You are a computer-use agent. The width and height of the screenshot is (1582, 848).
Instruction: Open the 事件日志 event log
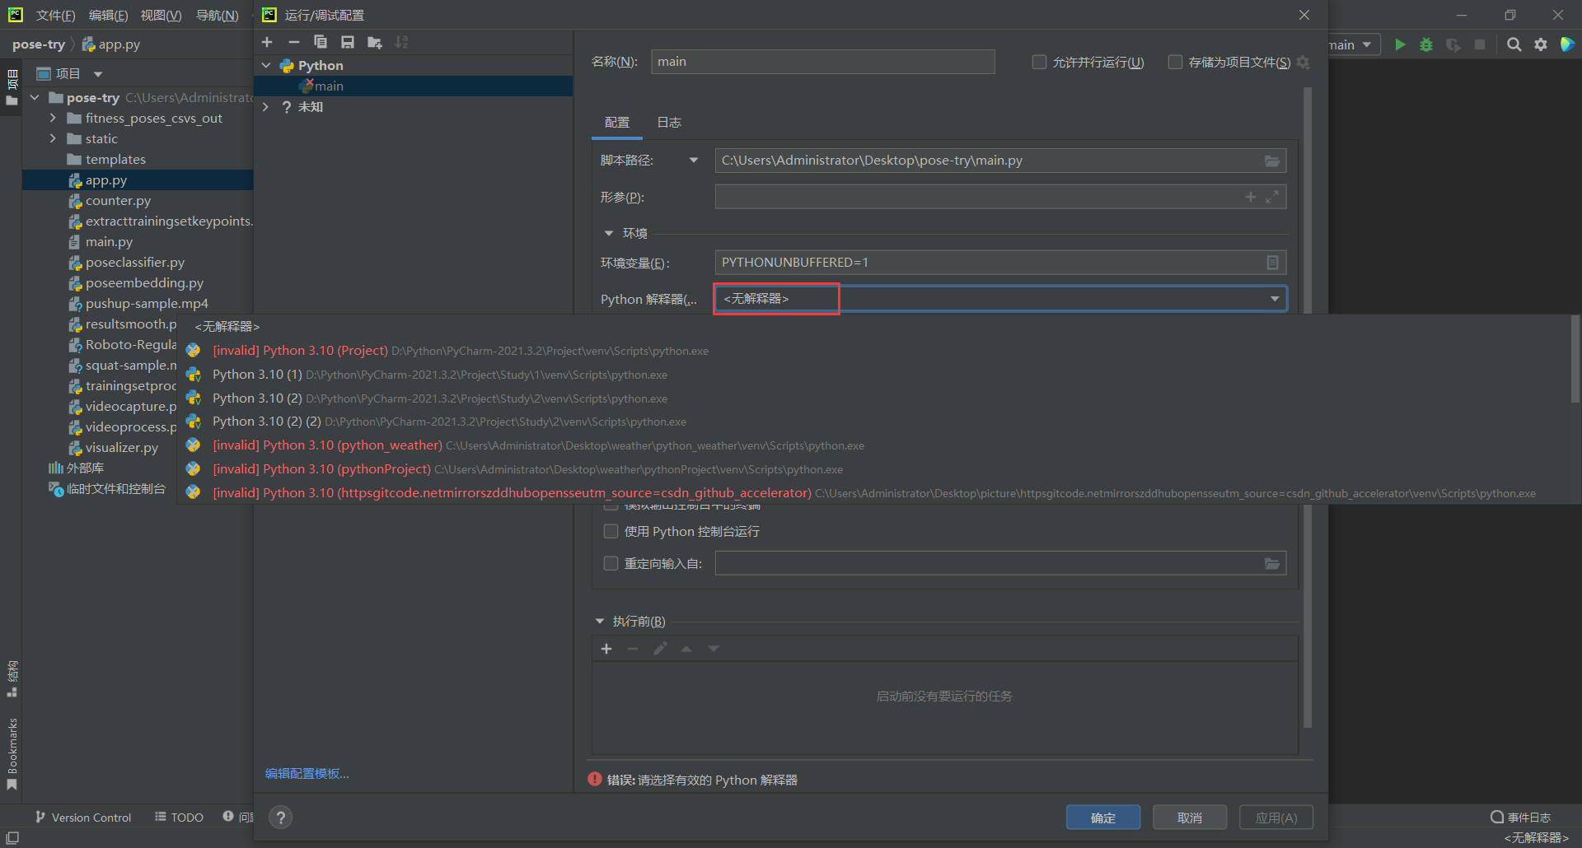[1521, 818]
